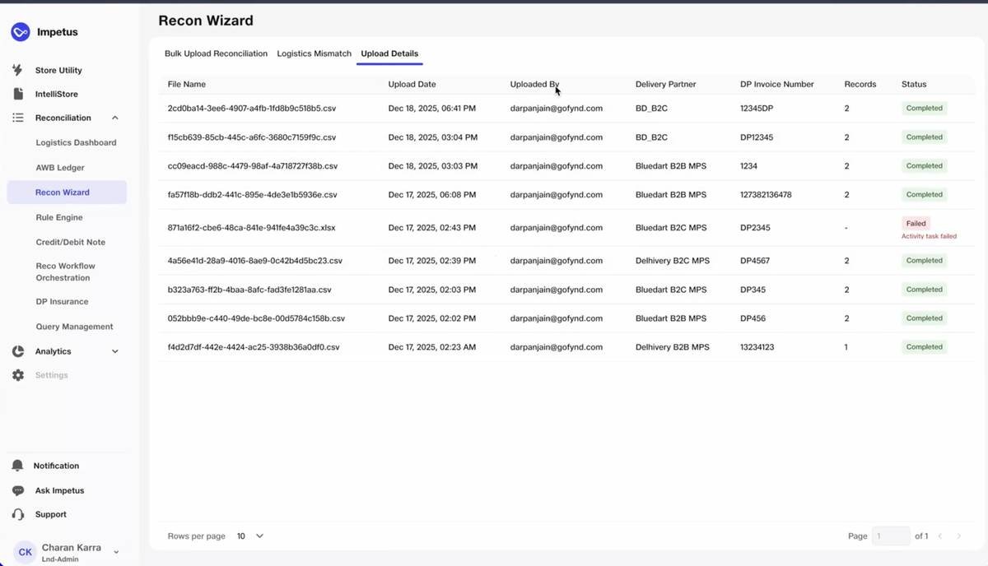Click file 4a56e41d-28a9-4016-8ae9-0c42b4d5bc23.csv
This screenshot has height=566, width=988.
pos(255,261)
